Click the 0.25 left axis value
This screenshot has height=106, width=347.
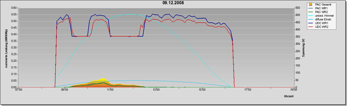(x=14, y=54)
